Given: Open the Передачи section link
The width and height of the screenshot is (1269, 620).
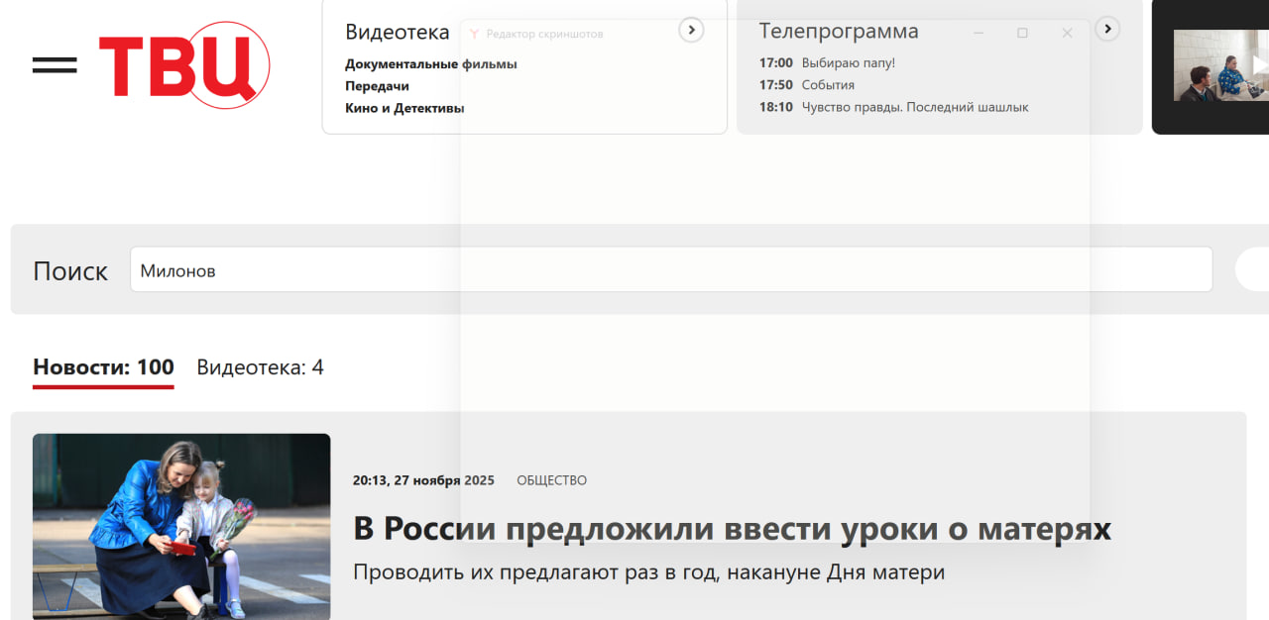Looking at the screenshot, I should tap(377, 86).
